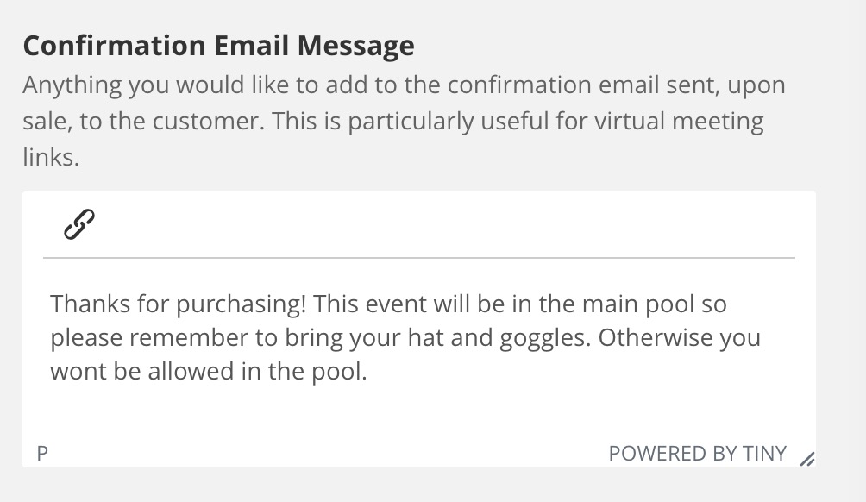Click the word "wont" in the message
The height and width of the screenshot is (502, 866).
78,371
